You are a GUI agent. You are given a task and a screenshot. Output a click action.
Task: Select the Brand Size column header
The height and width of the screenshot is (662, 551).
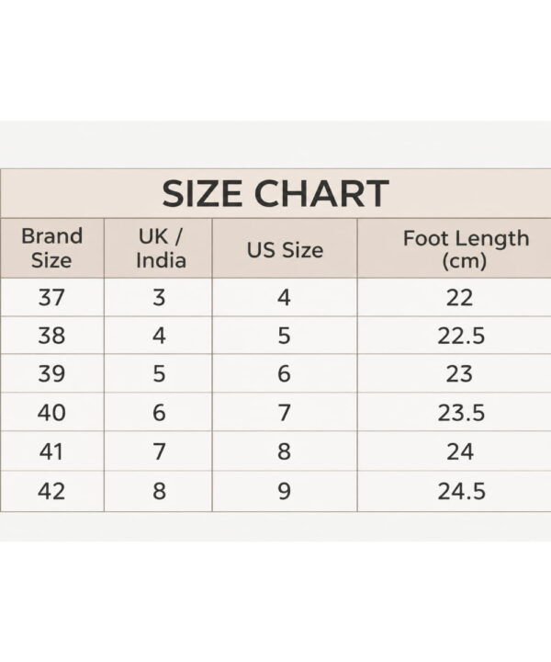[x=51, y=248]
